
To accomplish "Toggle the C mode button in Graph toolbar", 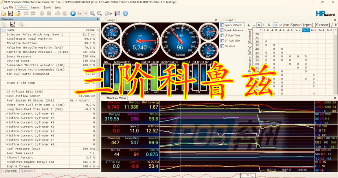I will coord(269,25).
